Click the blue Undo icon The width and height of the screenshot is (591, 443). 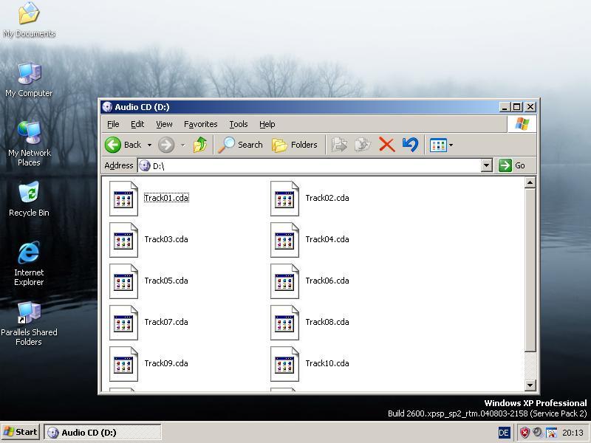[x=410, y=145]
